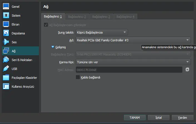Image resolution: width=196 pixels, height=124 pixels.
Task: Select the Depolama disk icon
Action: [x=6, y=33]
